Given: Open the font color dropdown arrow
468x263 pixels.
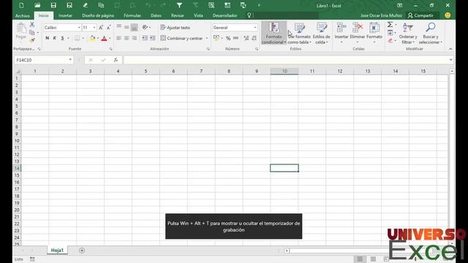Looking at the screenshot, I should tap(110, 38).
